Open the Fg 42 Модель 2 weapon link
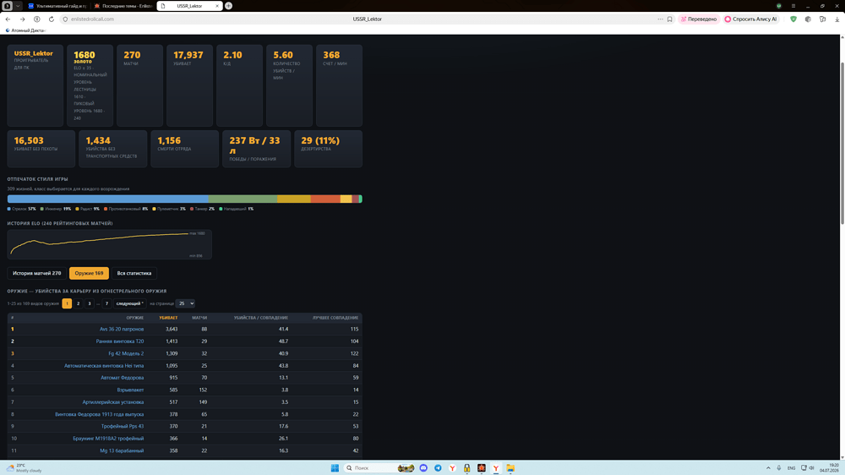Viewport: 845px width, 475px height. coord(126,353)
